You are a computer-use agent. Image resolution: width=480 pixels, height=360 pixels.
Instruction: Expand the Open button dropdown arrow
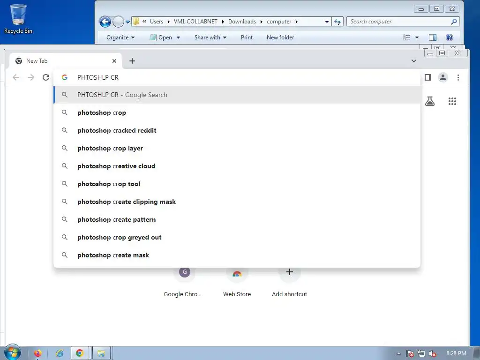(x=178, y=37)
